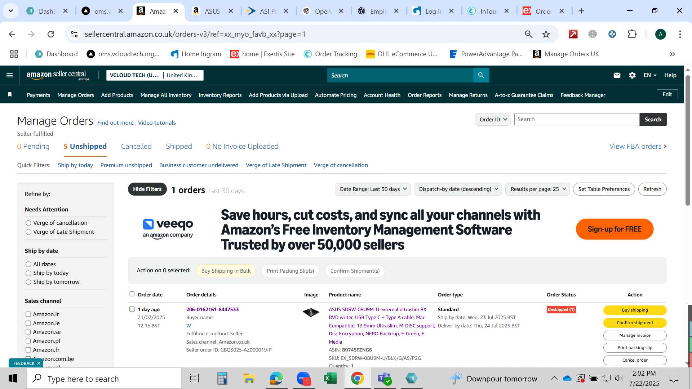Expand View FBA orders chevron link

tap(638, 146)
